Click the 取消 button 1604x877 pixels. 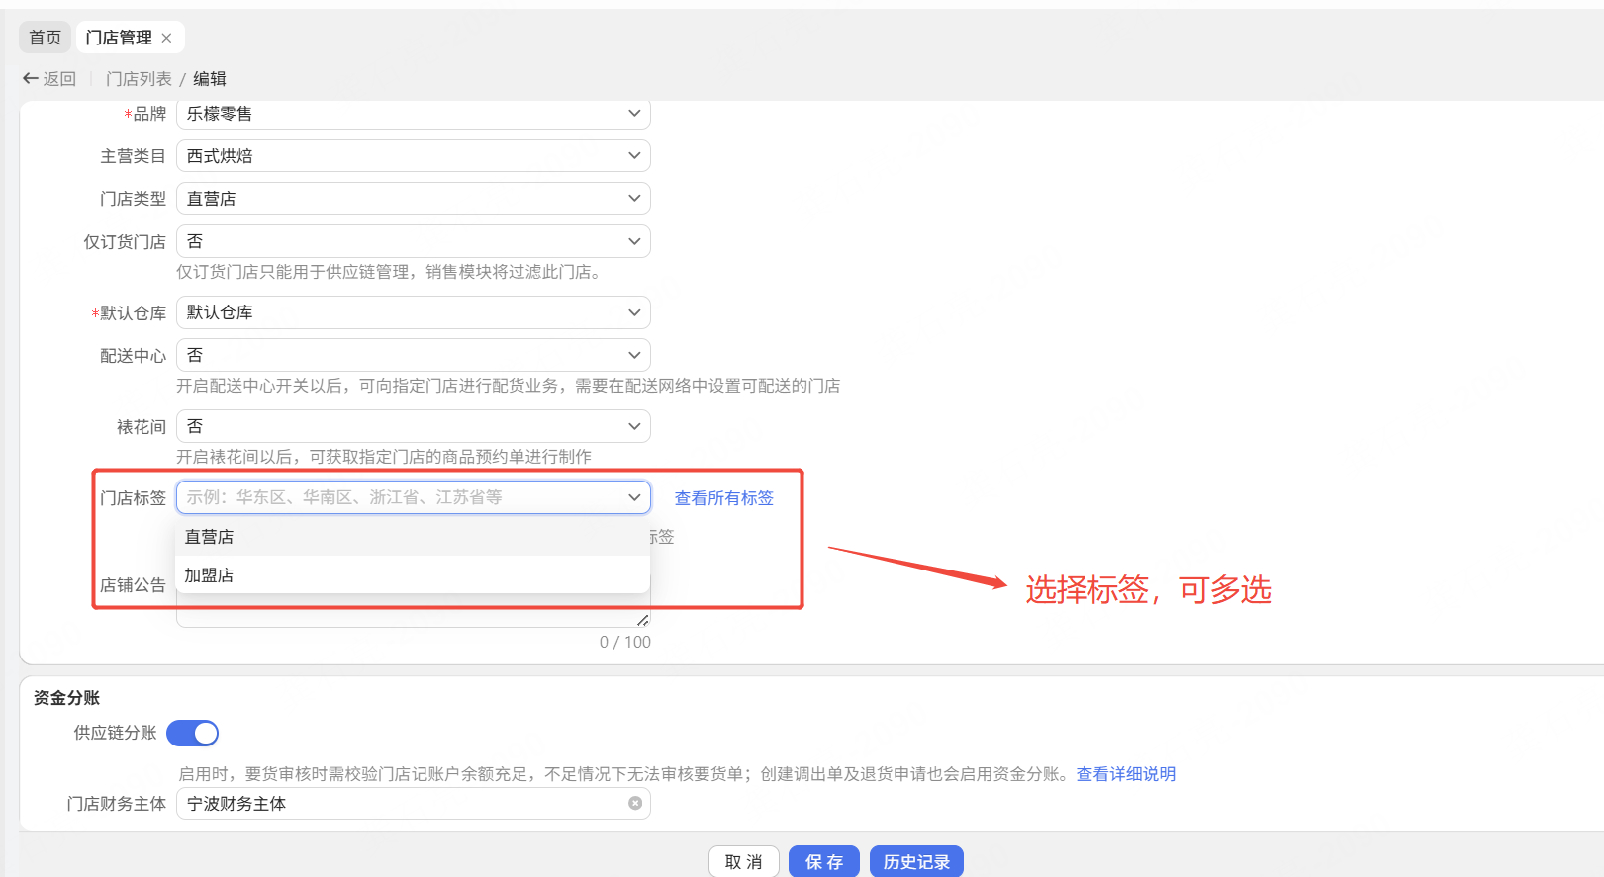click(744, 862)
